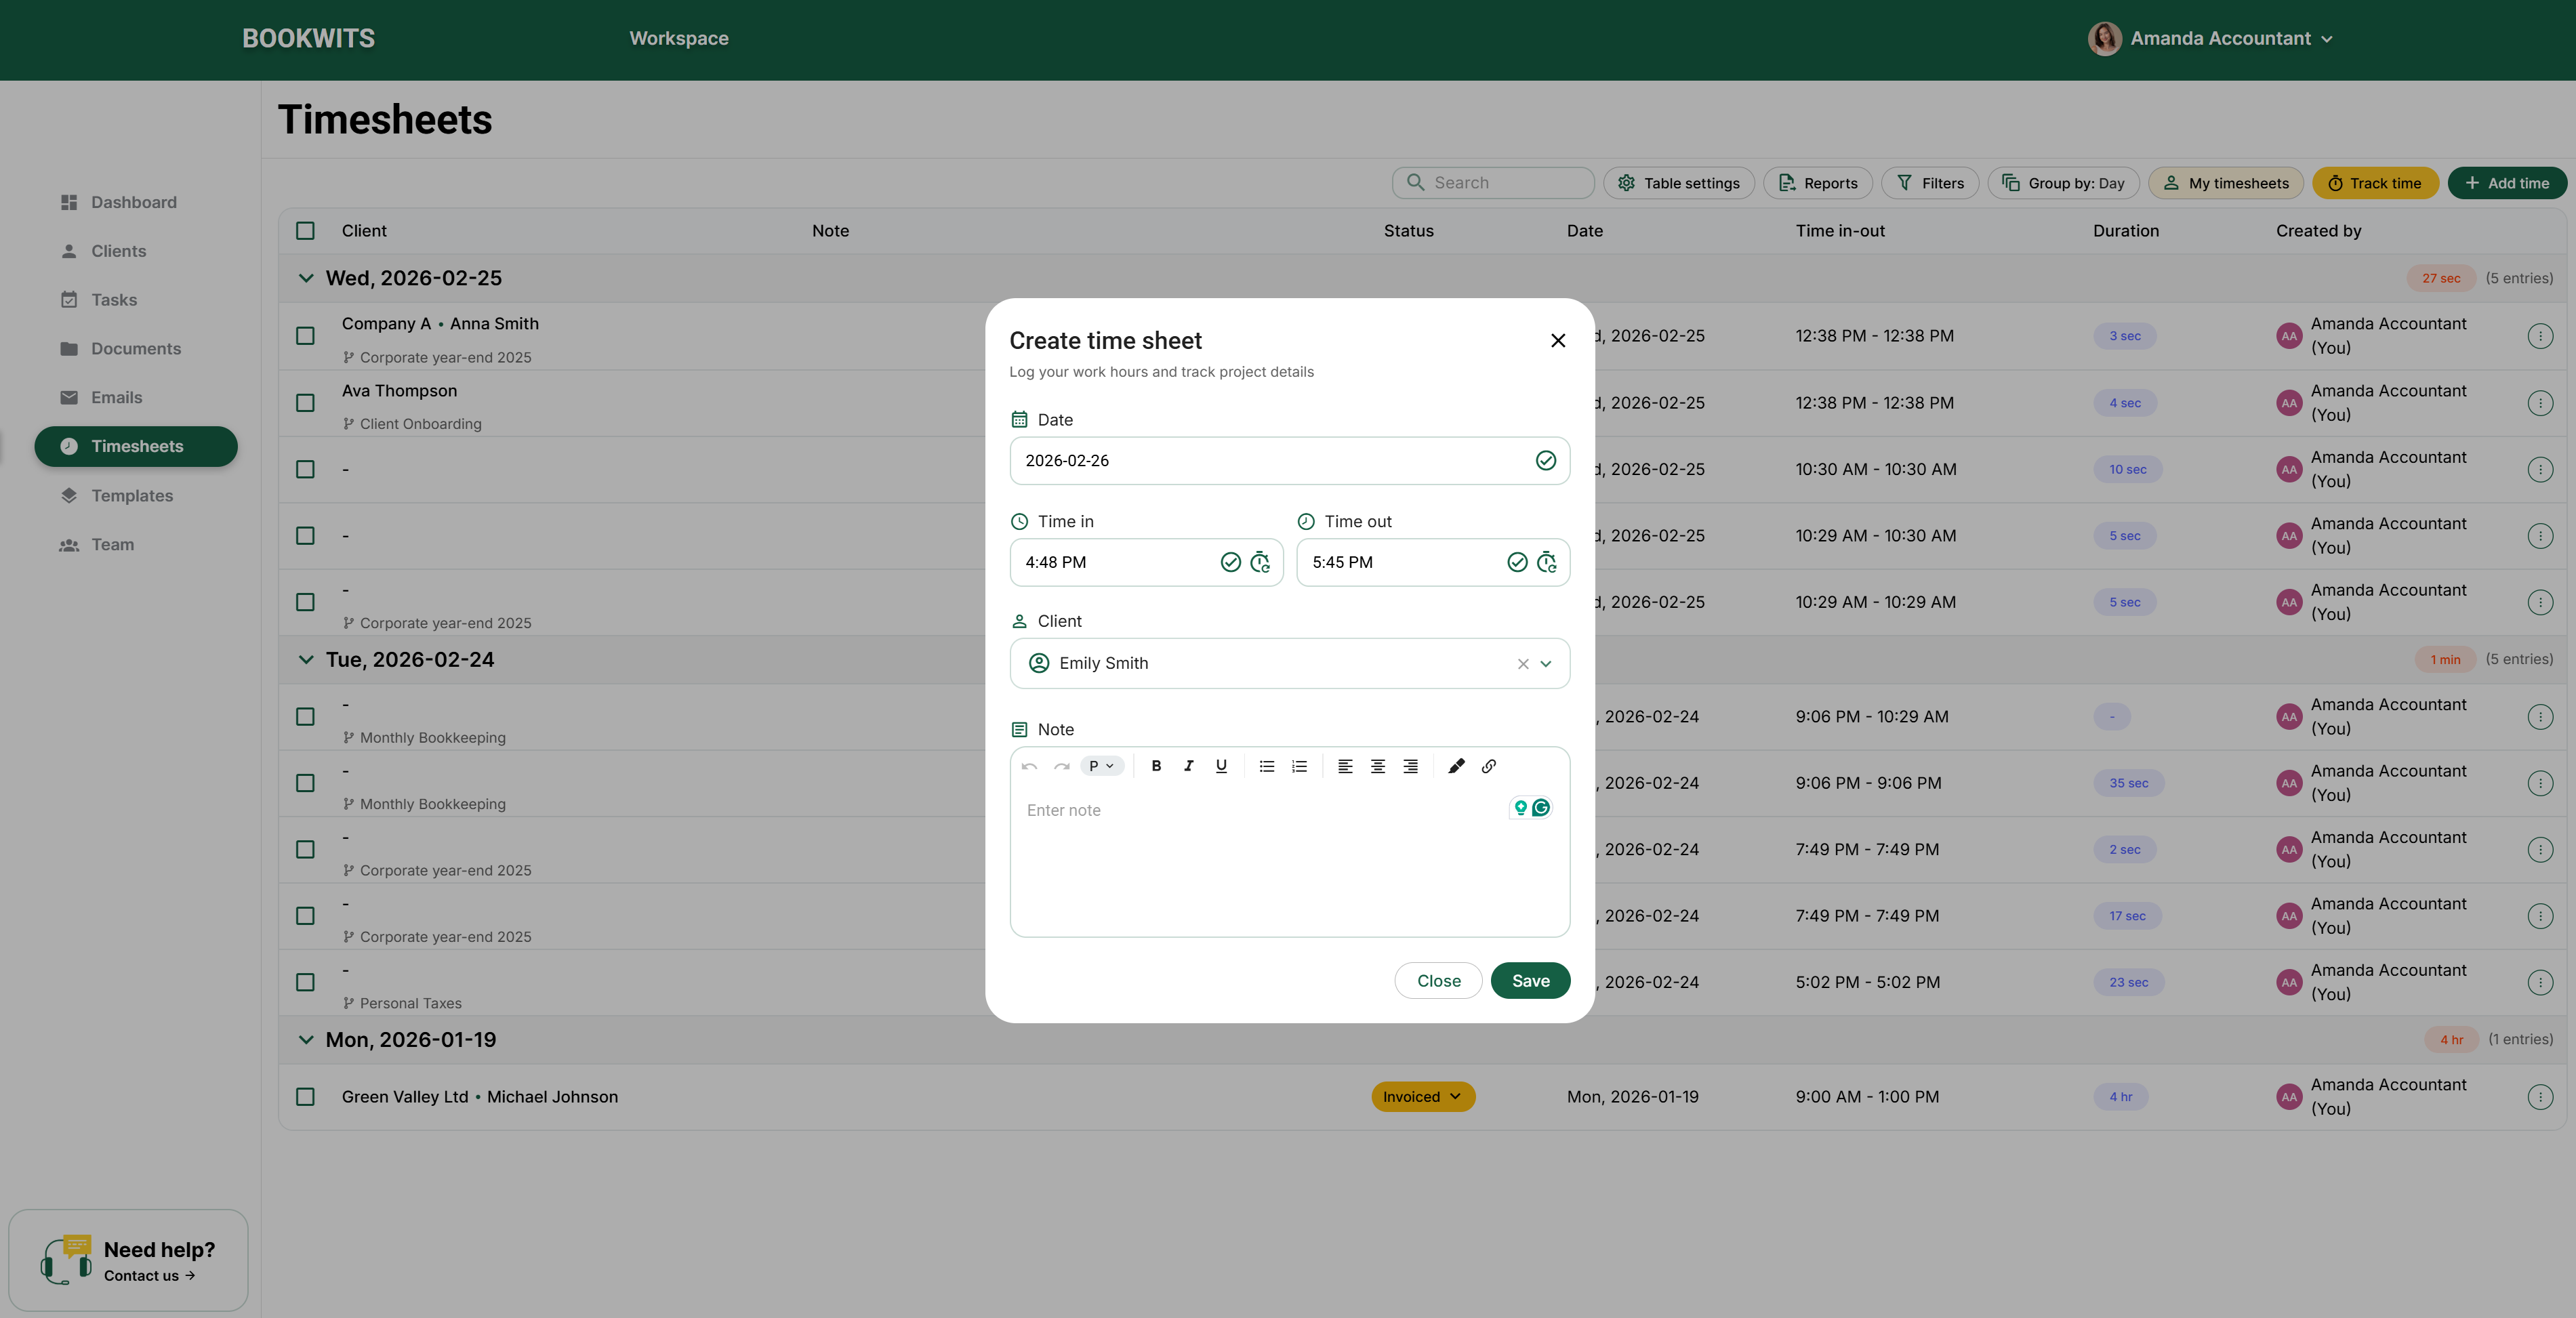Check the Company A Anna Smith row checkbox
This screenshot has height=1318, width=2576.
coord(305,336)
